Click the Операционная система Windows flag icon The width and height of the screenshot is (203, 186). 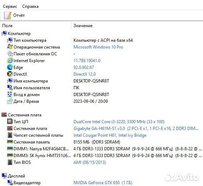click(x=10, y=47)
